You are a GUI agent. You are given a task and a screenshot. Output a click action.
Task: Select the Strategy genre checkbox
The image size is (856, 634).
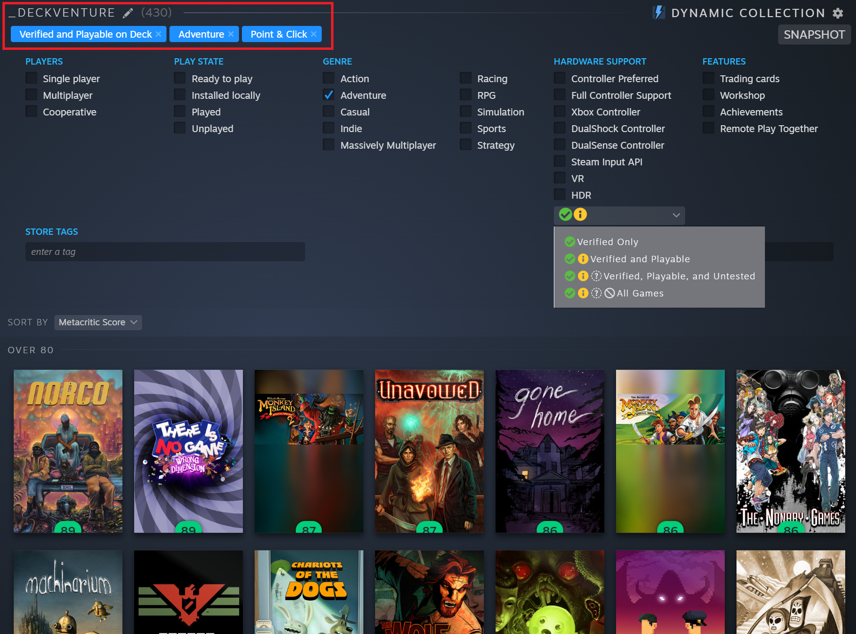point(466,145)
